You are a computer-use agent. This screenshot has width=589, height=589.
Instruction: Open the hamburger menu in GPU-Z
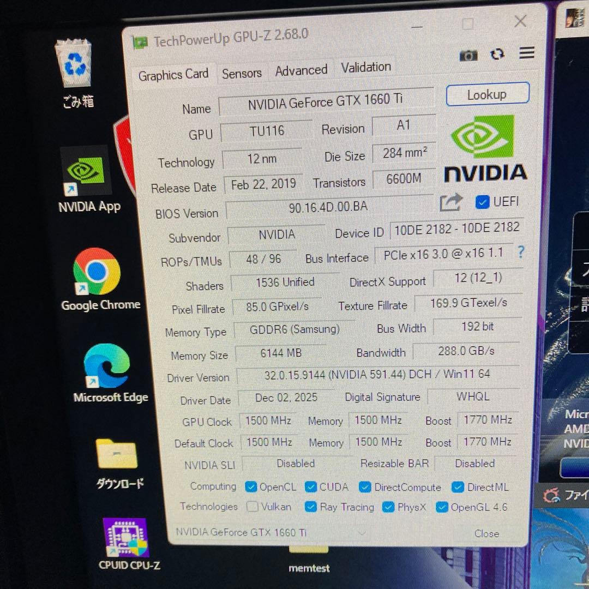526,53
